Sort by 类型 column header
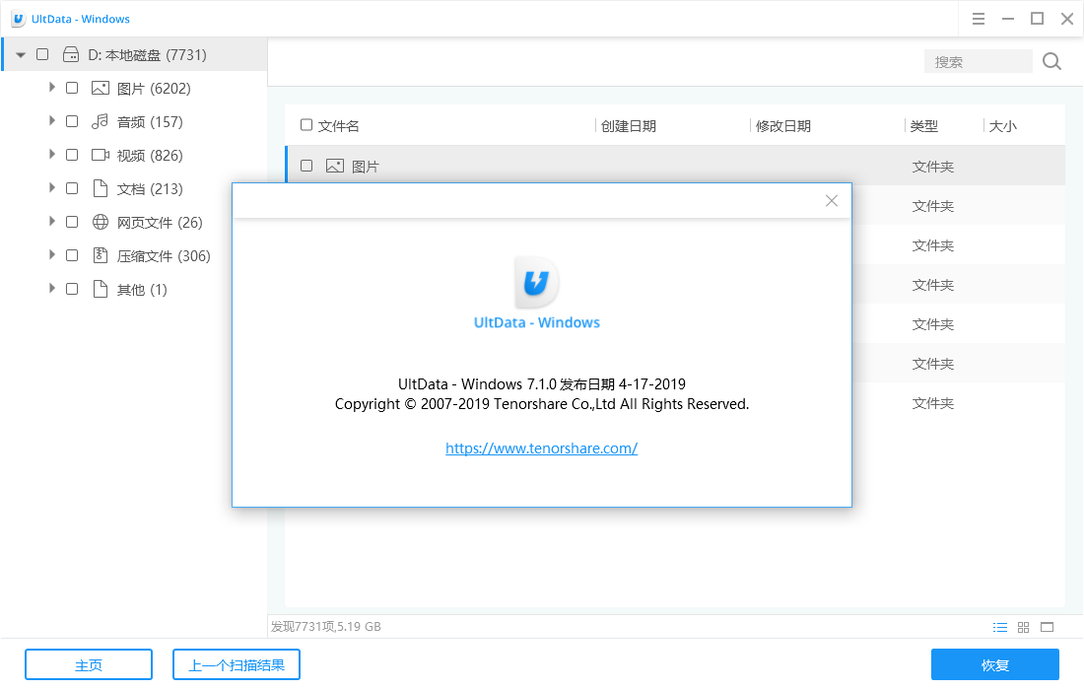 click(924, 126)
